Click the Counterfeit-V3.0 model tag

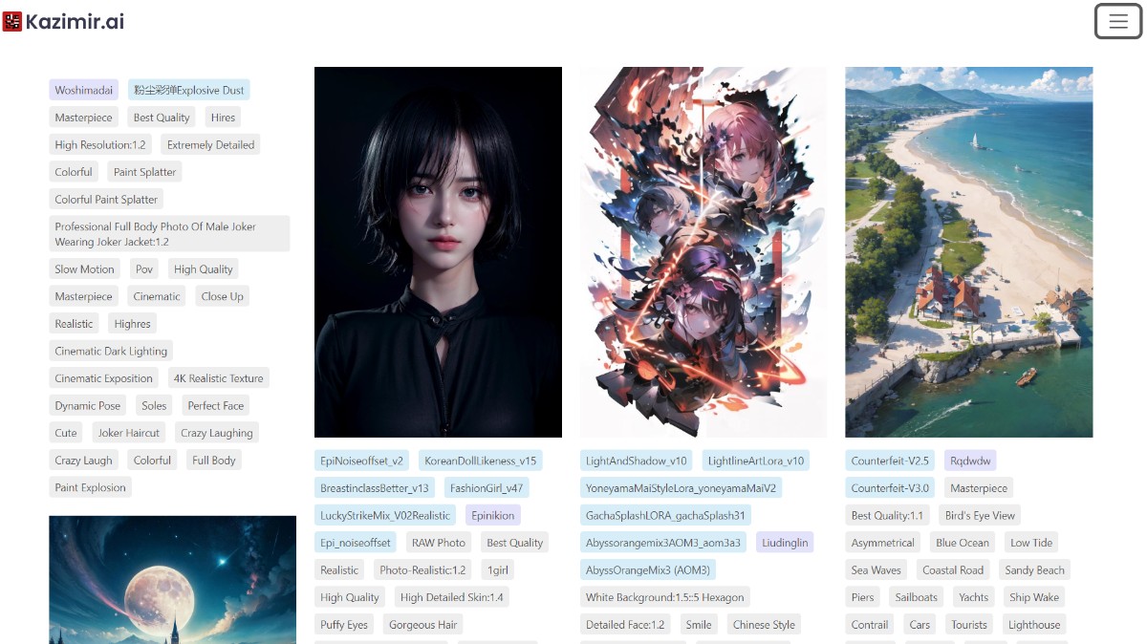pos(890,488)
